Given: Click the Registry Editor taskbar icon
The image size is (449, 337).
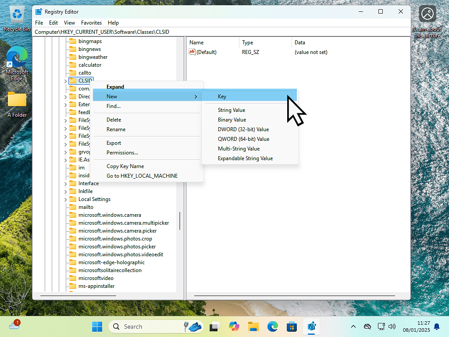Looking at the screenshot, I should [312, 326].
